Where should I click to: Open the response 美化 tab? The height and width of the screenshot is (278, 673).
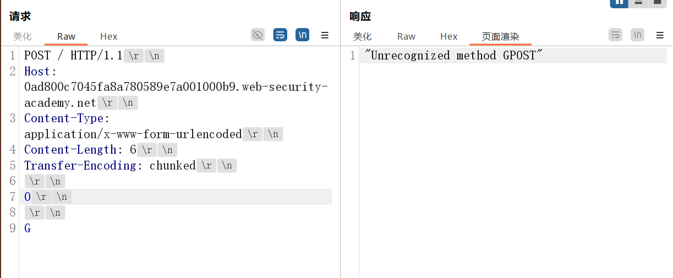coord(363,36)
